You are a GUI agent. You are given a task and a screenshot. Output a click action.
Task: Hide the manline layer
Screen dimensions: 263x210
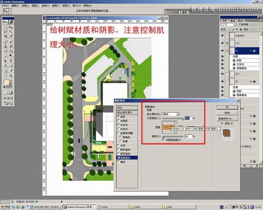[x=222, y=35]
